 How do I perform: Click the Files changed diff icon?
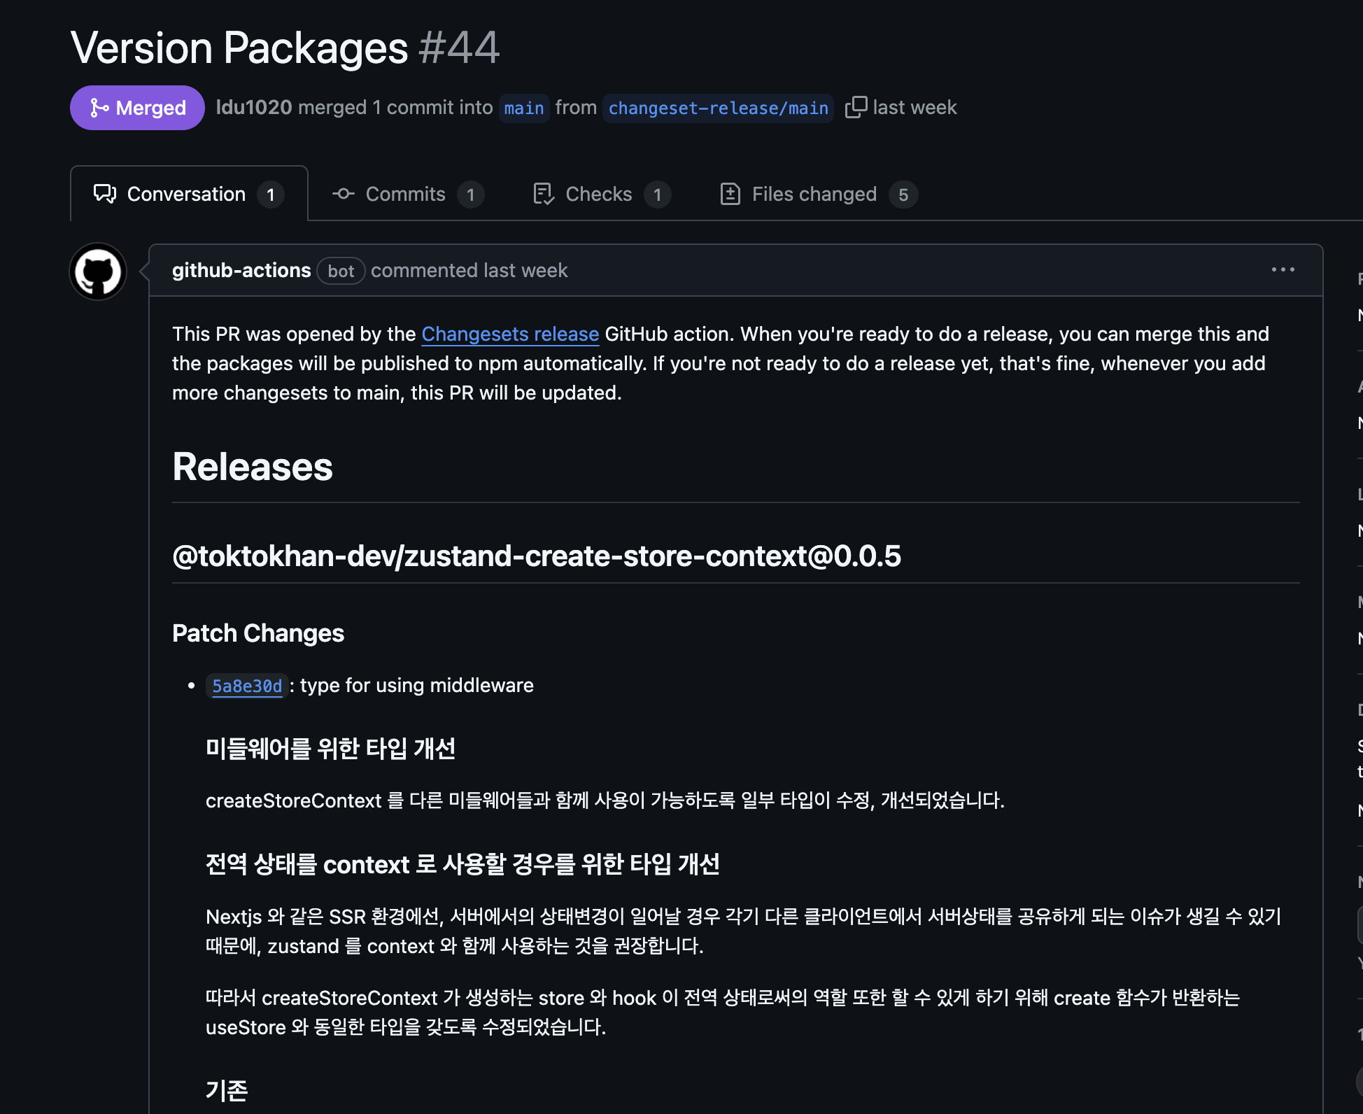click(x=730, y=194)
